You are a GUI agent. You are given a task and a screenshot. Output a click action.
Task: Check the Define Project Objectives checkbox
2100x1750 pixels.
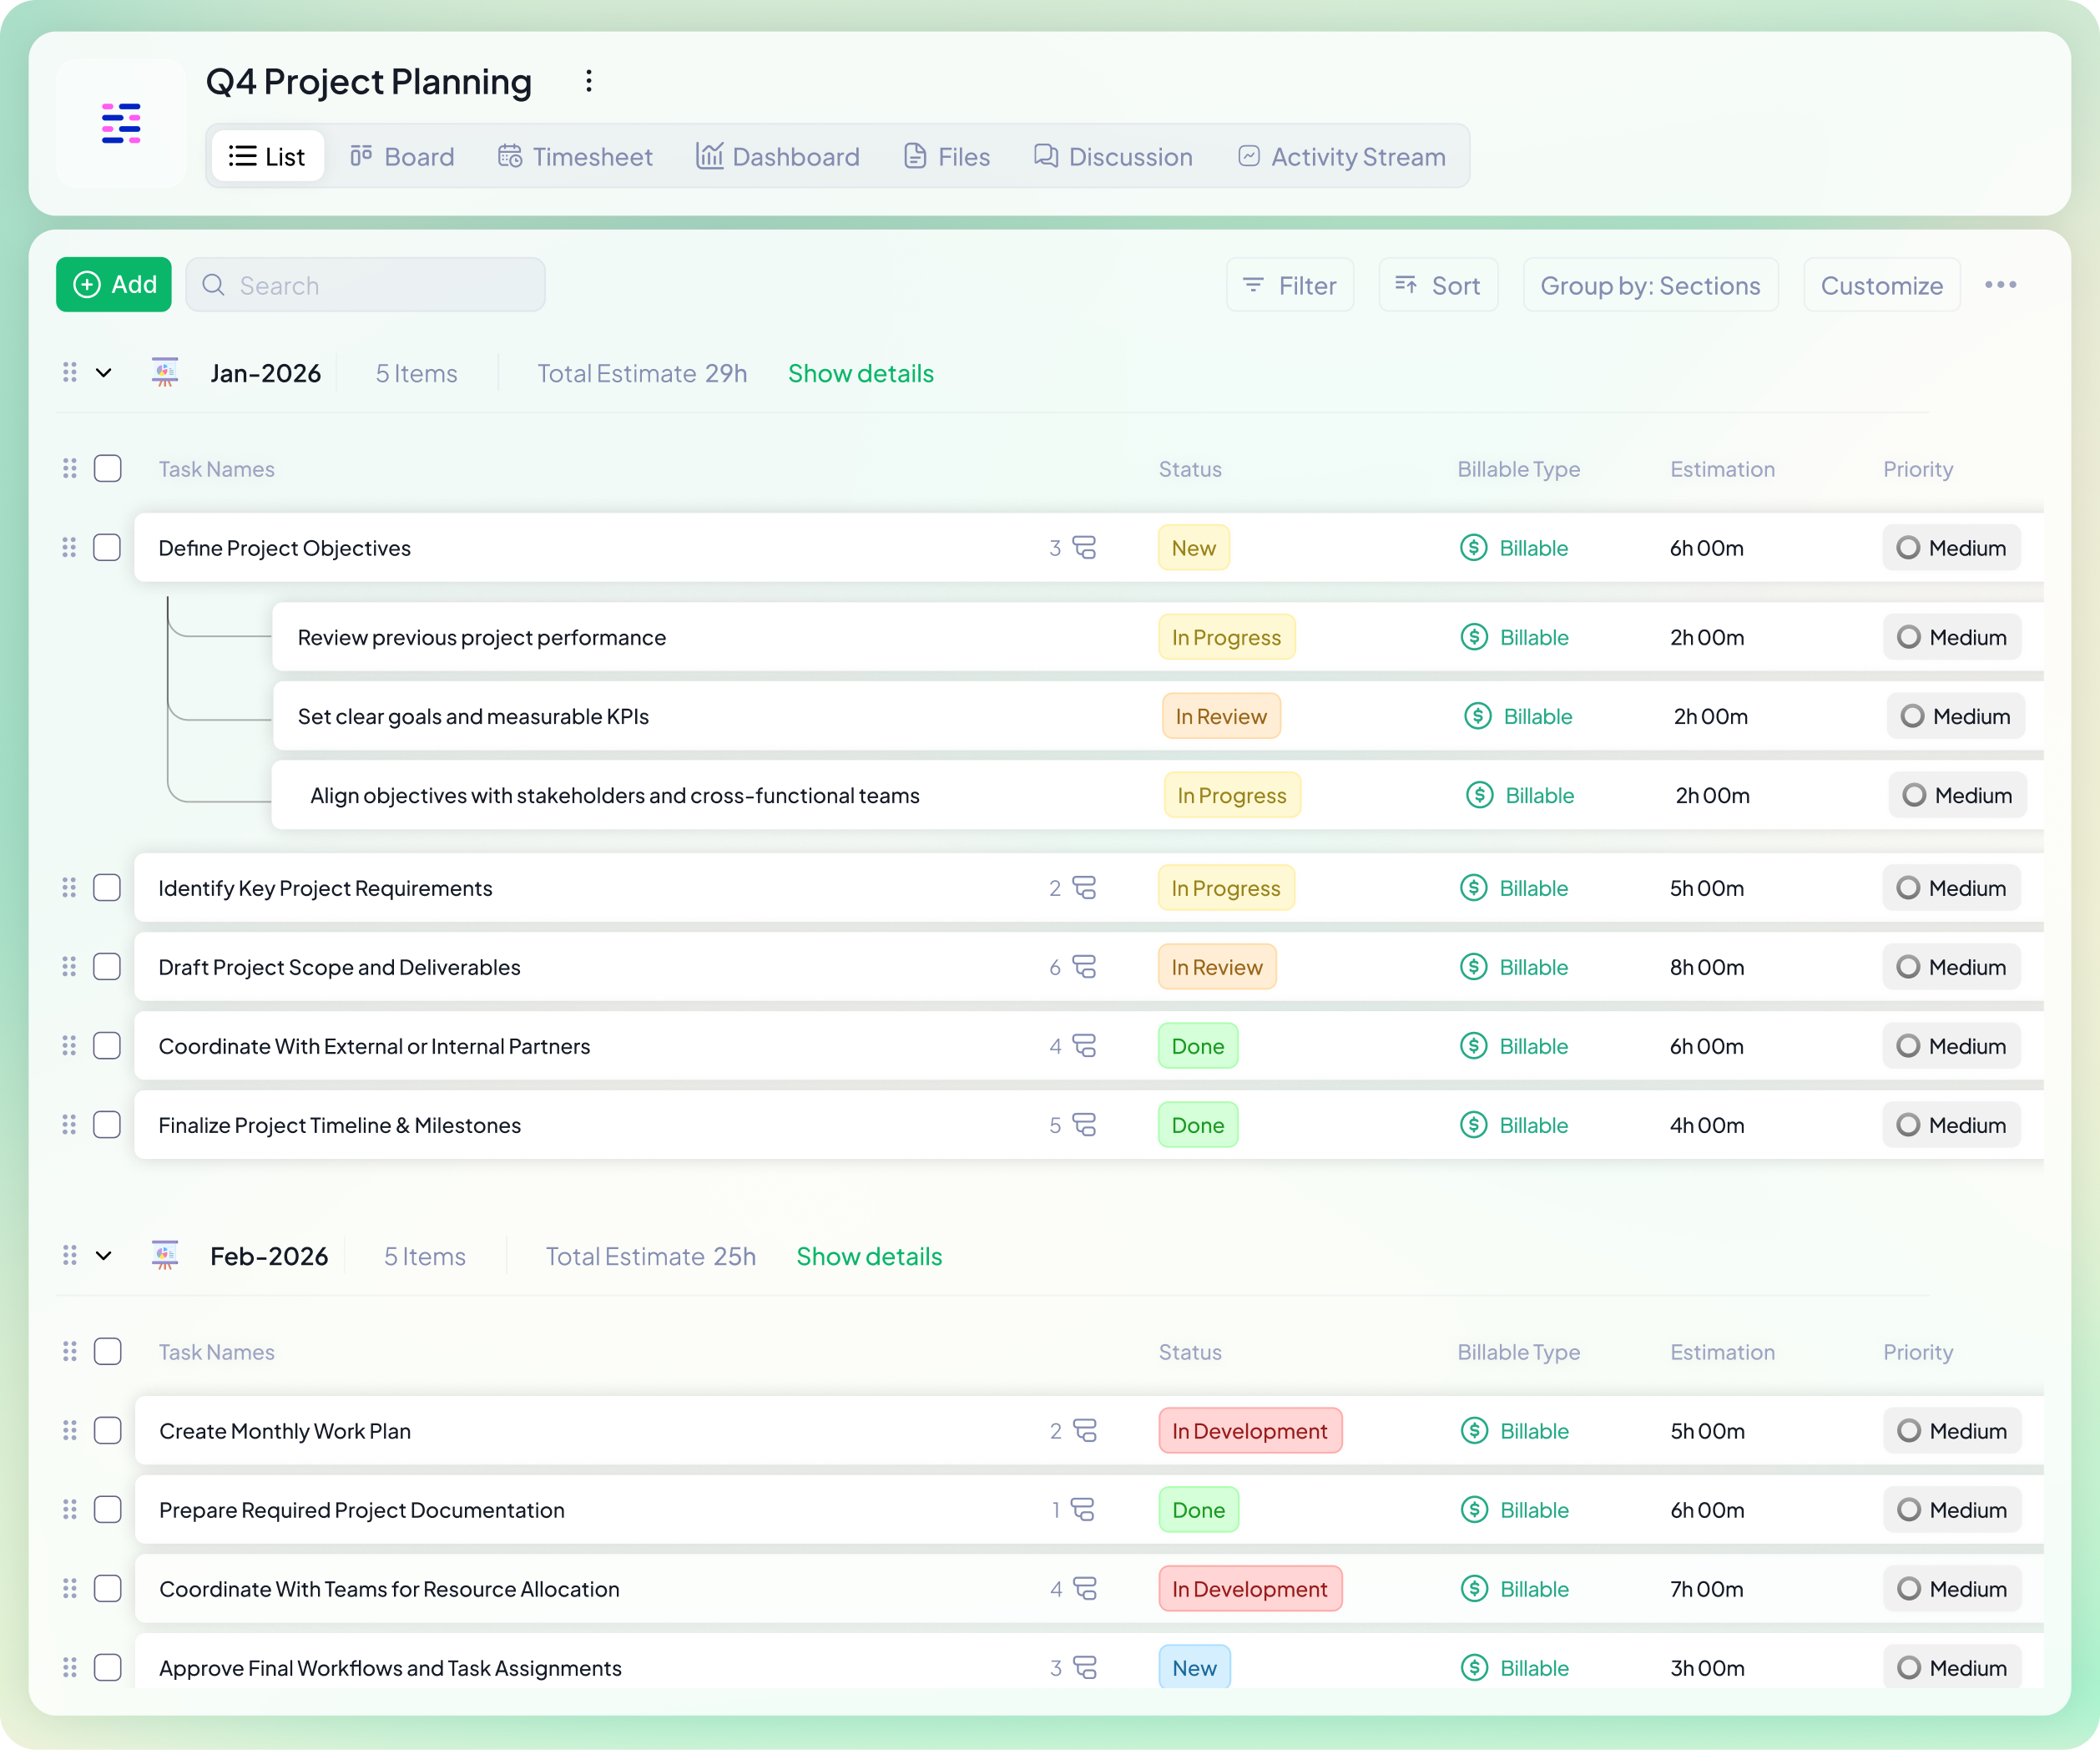pos(107,548)
